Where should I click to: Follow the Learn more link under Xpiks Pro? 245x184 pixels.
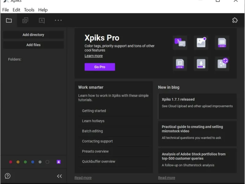(94, 56)
